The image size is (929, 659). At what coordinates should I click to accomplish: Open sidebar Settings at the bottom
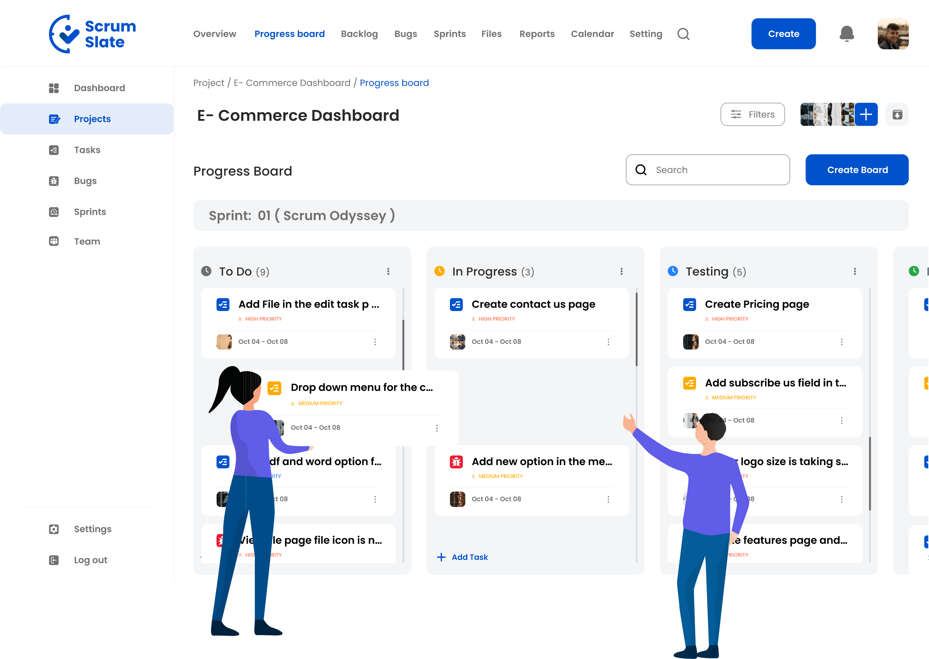click(x=93, y=529)
